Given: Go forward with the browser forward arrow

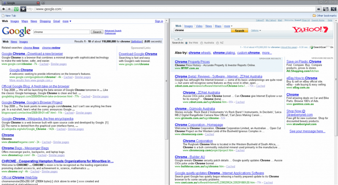Looking at the screenshot, I should point(9,9).
